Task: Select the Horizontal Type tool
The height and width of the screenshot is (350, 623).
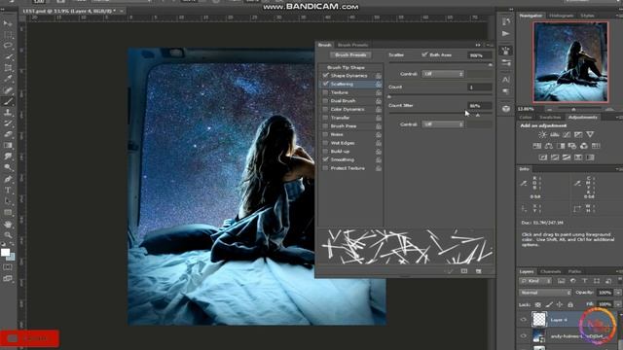Action: [x=8, y=191]
